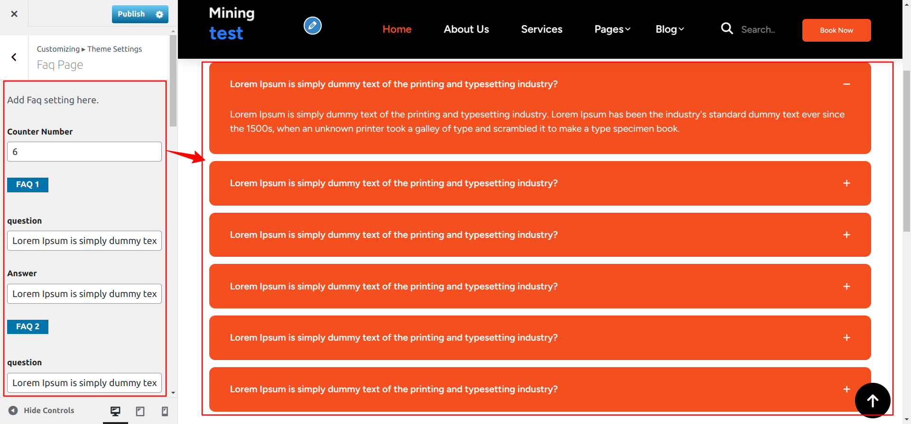Open the About Us menu item
Viewport: 911px width, 424px height.
(x=466, y=29)
